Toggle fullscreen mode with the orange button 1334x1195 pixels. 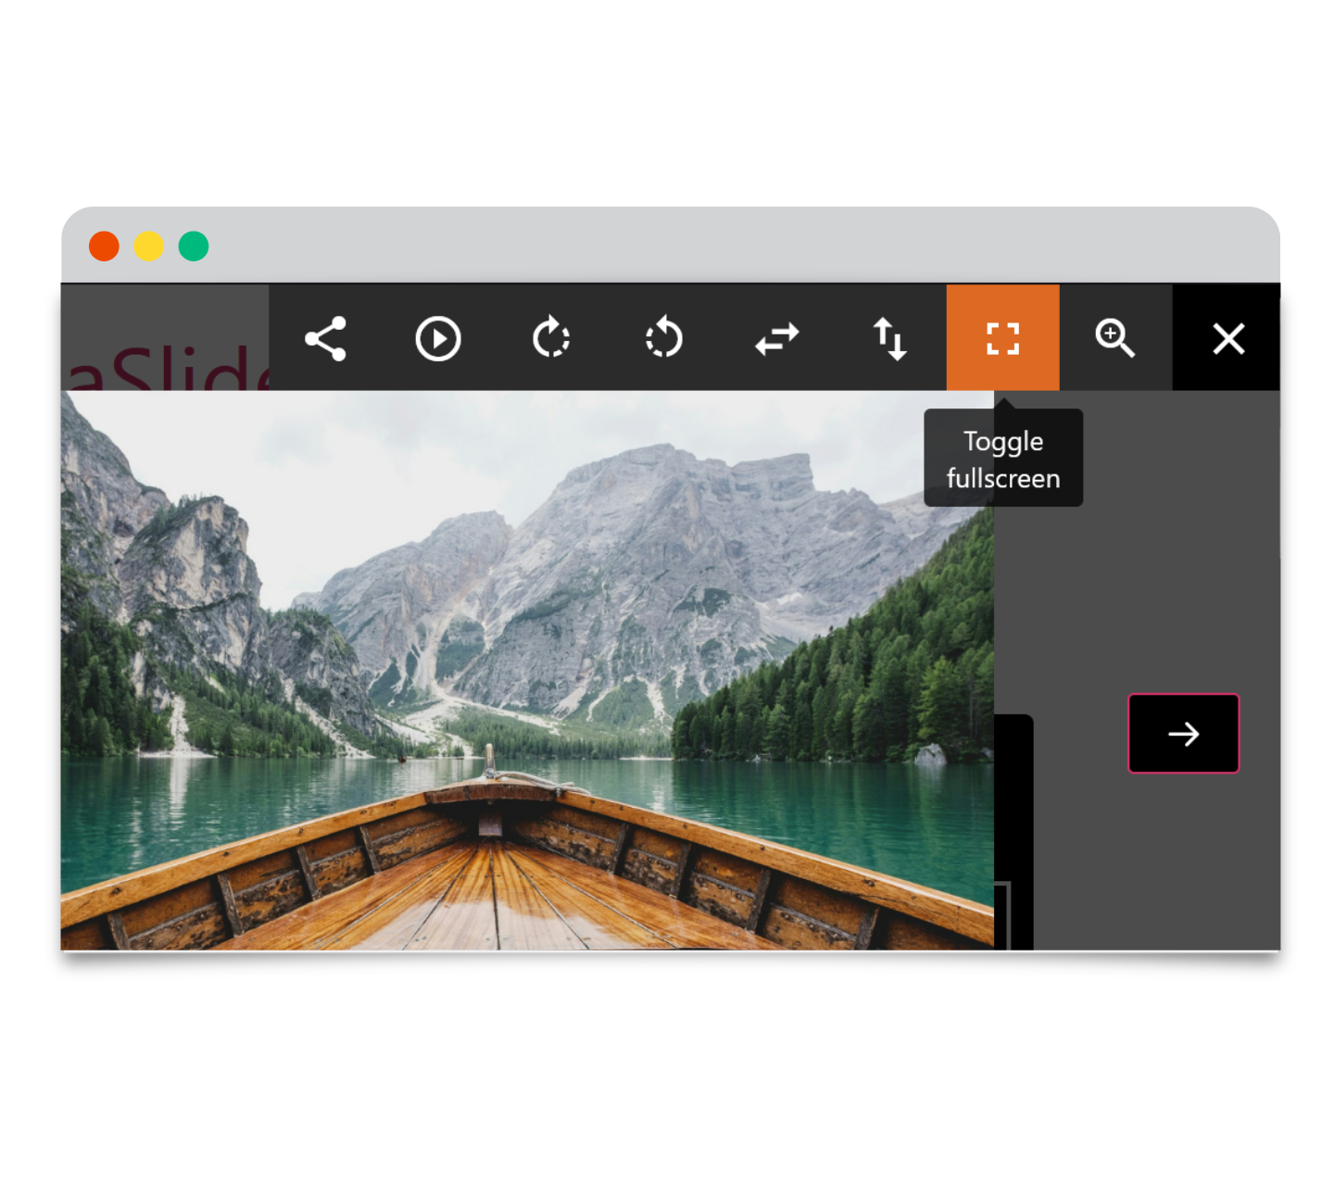click(1002, 338)
